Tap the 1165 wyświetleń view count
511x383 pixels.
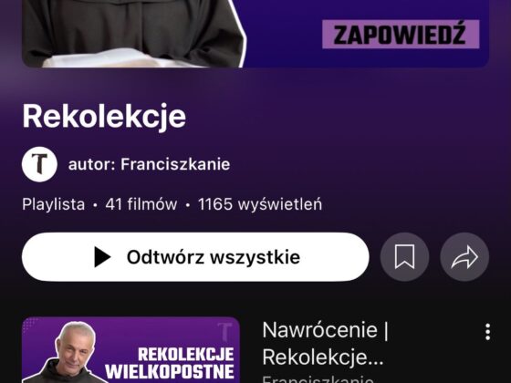coord(260,204)
